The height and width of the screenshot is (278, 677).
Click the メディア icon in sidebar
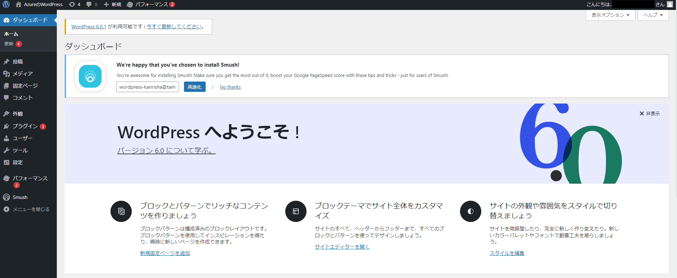[6, 74]
